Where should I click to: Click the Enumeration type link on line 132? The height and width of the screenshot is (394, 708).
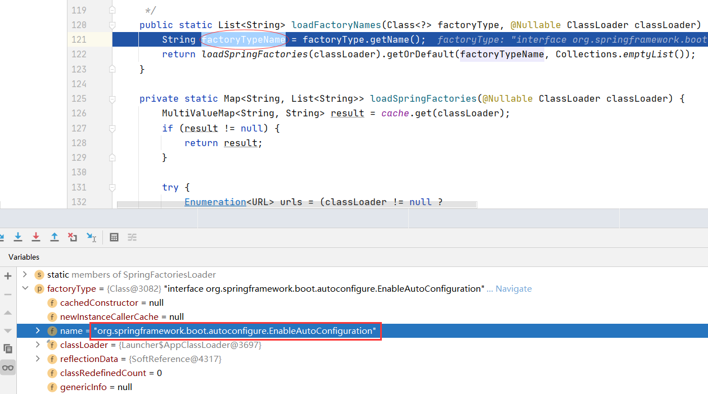pyautogui.click(x=215, y=202)
